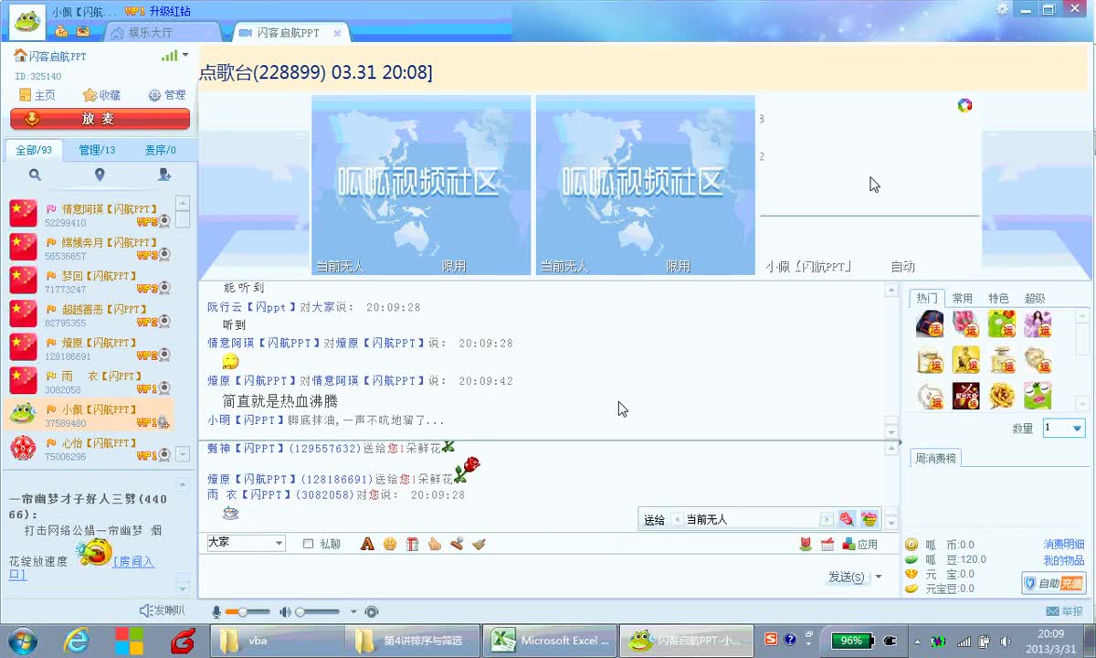Click the thumbs-up hand icon in chat toolbar

[435, 544]
